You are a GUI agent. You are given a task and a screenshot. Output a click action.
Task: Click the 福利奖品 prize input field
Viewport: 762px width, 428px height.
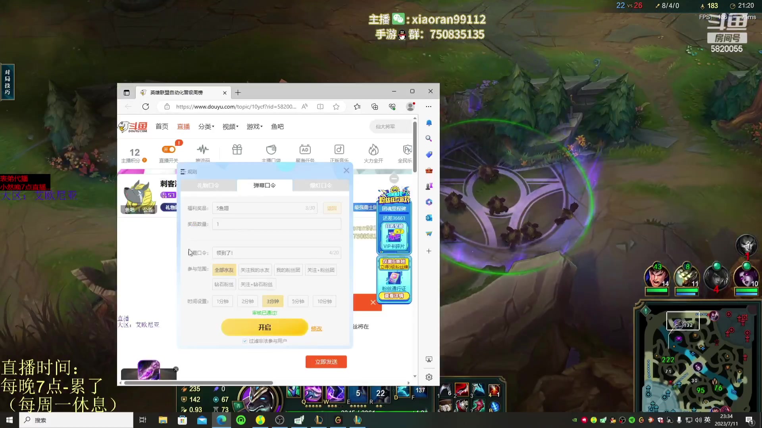coord(265,208)
